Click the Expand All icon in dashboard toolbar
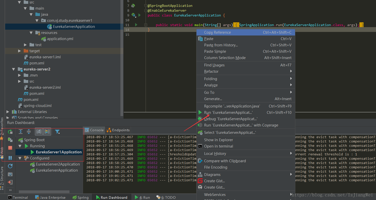Image resolution: width=376 pixels, height=200 pixels. (x=21, y=132)
